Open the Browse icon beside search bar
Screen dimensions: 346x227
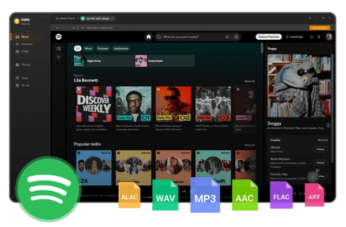pos(236,37)
